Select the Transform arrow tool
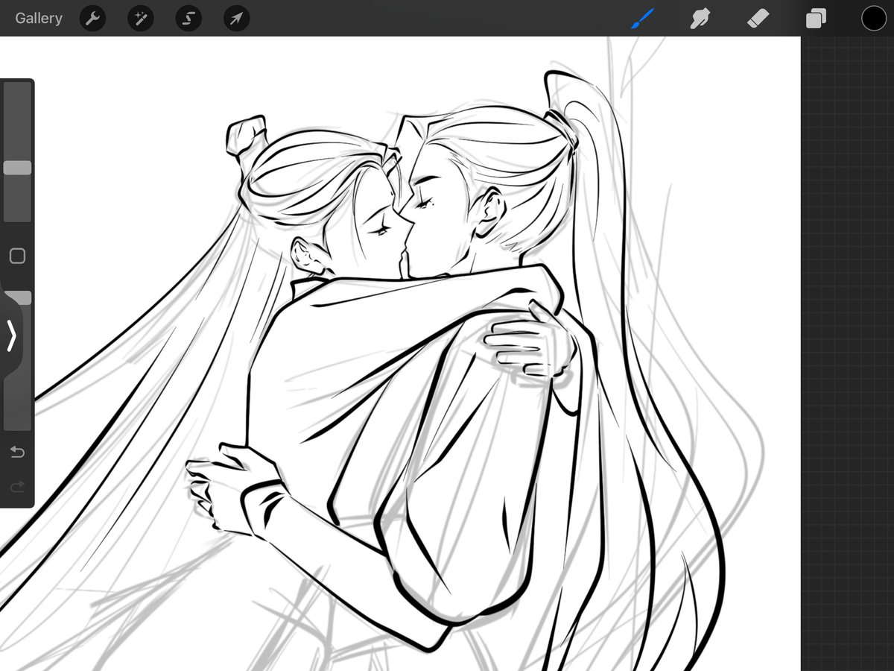 [235, 18]
